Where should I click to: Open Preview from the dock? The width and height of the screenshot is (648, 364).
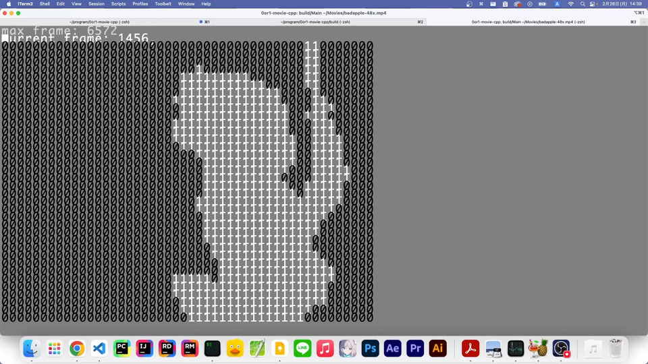[x=493, y=348]
